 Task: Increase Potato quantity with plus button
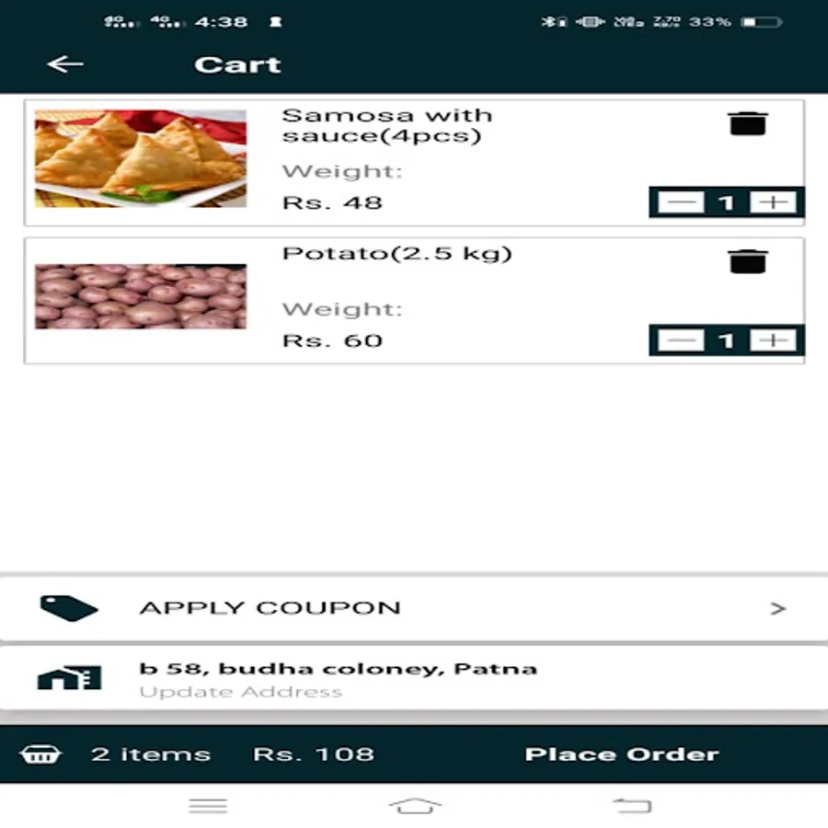pos(773,340)
